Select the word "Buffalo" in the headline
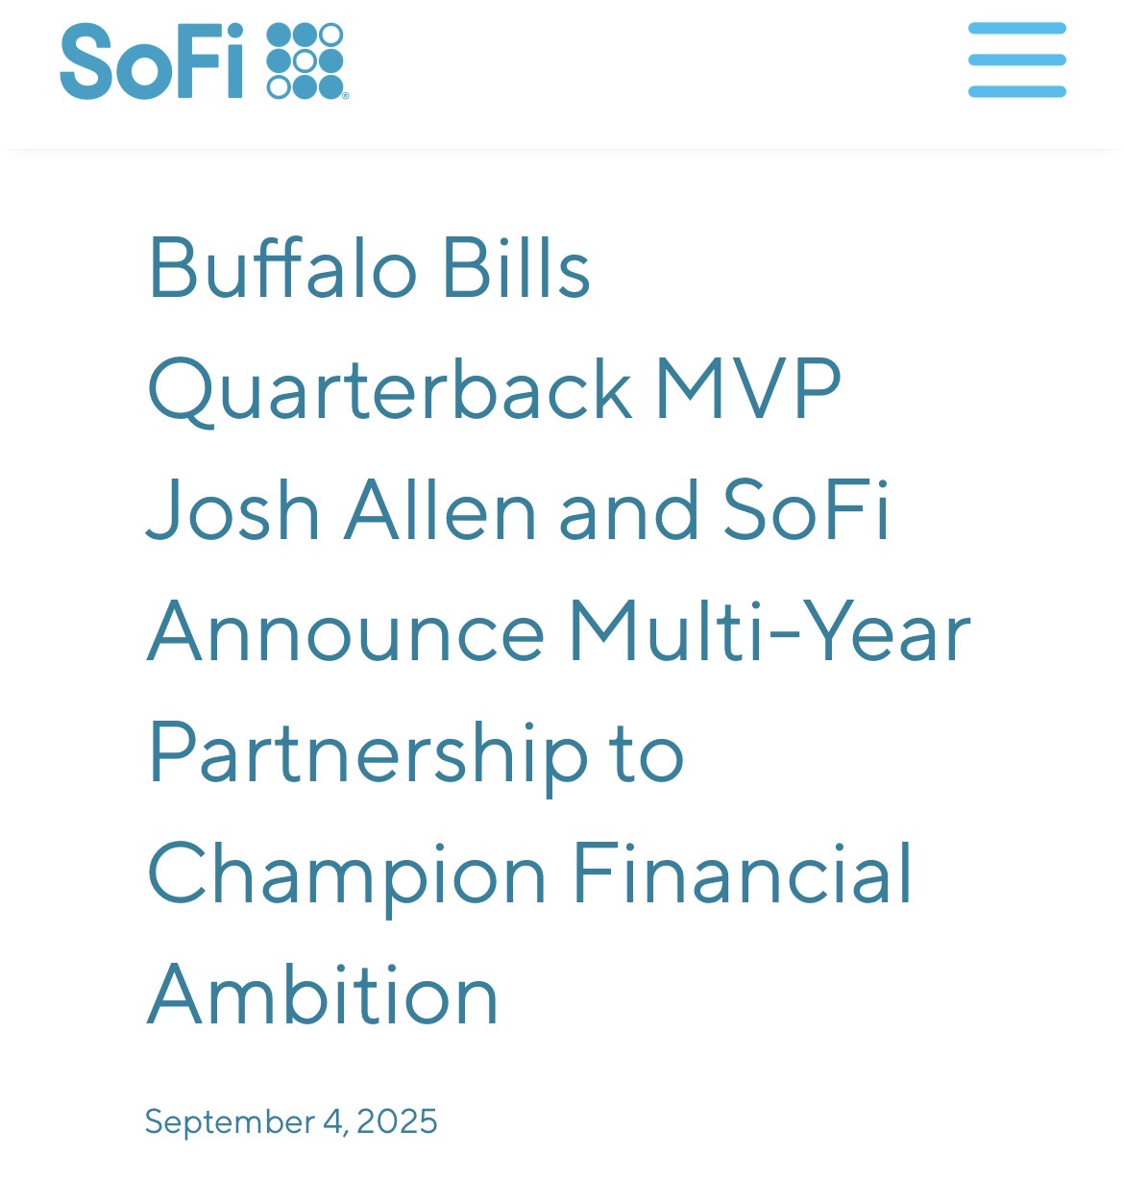This screenshot has height=1180, width=1124. pyautogui.click(x=282, y=267)
